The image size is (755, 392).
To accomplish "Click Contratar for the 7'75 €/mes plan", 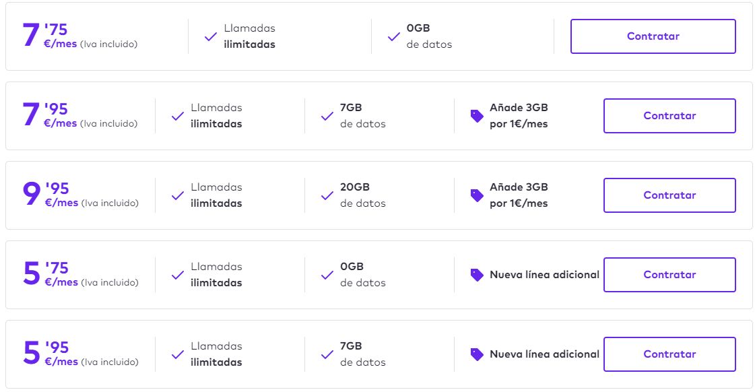I will [x=653, y=36].
